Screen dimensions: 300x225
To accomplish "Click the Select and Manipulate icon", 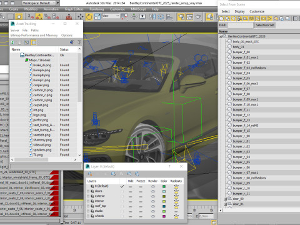I will pyautogui.click(x=134, y=17).
